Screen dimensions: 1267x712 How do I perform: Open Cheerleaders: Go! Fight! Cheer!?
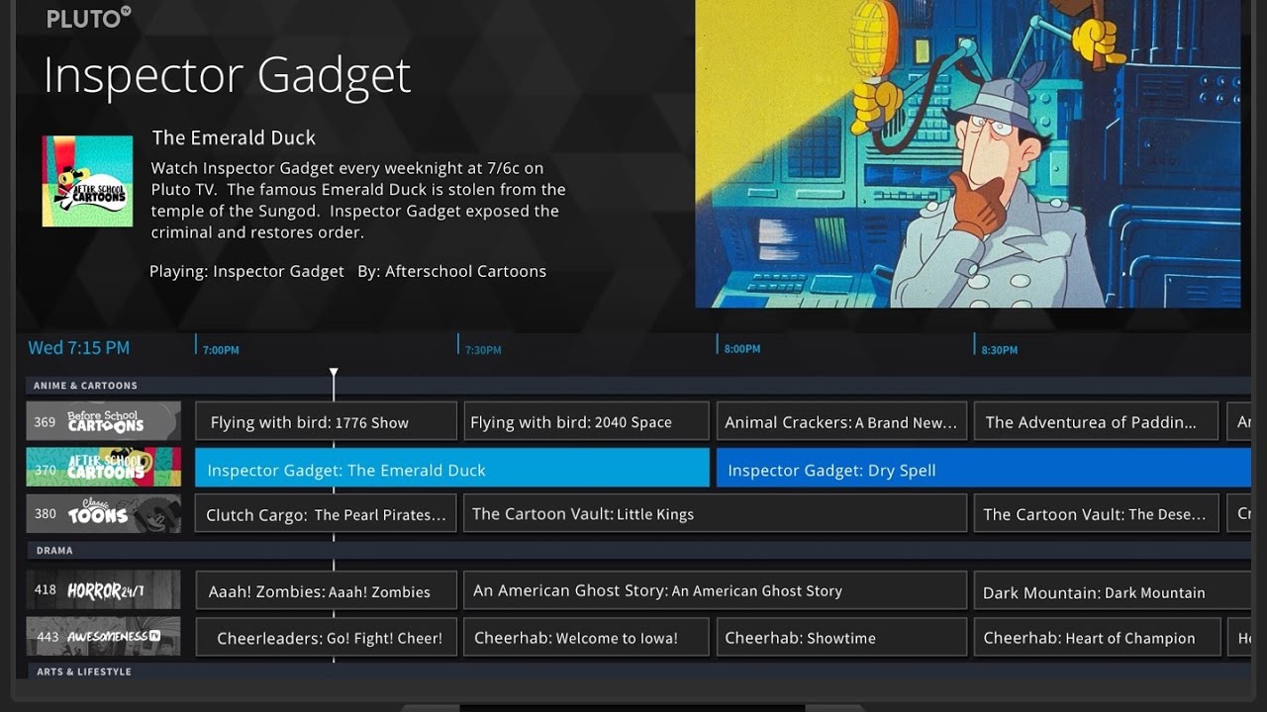(326, 637)
